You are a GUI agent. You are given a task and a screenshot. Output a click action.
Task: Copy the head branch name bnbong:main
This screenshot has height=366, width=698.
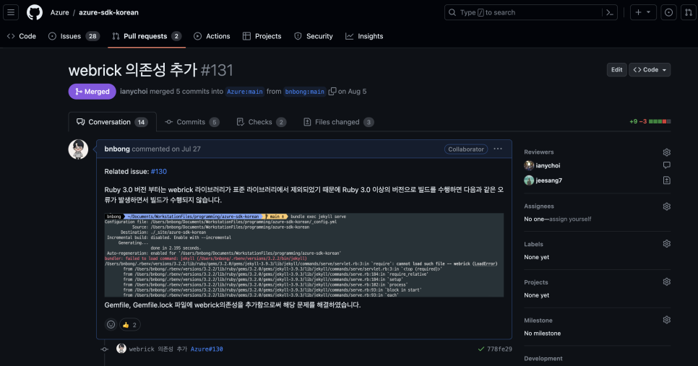click(x=332, y=91)
